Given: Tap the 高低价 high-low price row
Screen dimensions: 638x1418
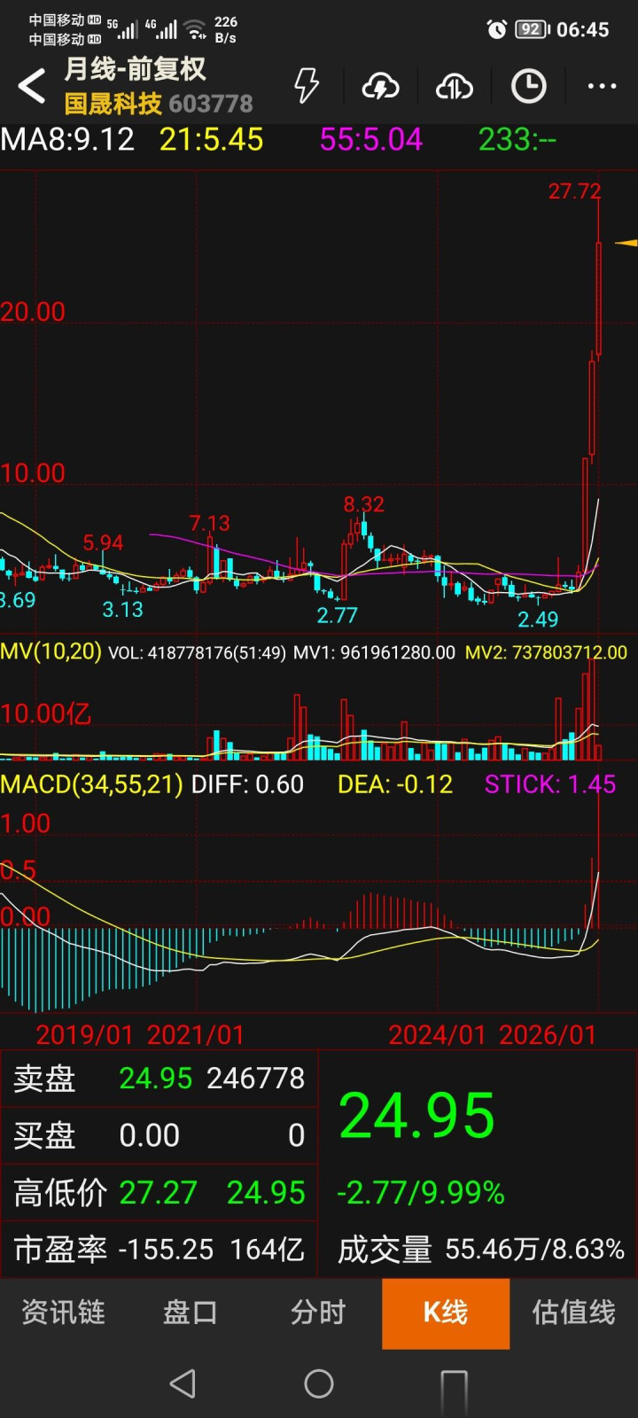Looking at the screenshot, I should pos(159,1193).
